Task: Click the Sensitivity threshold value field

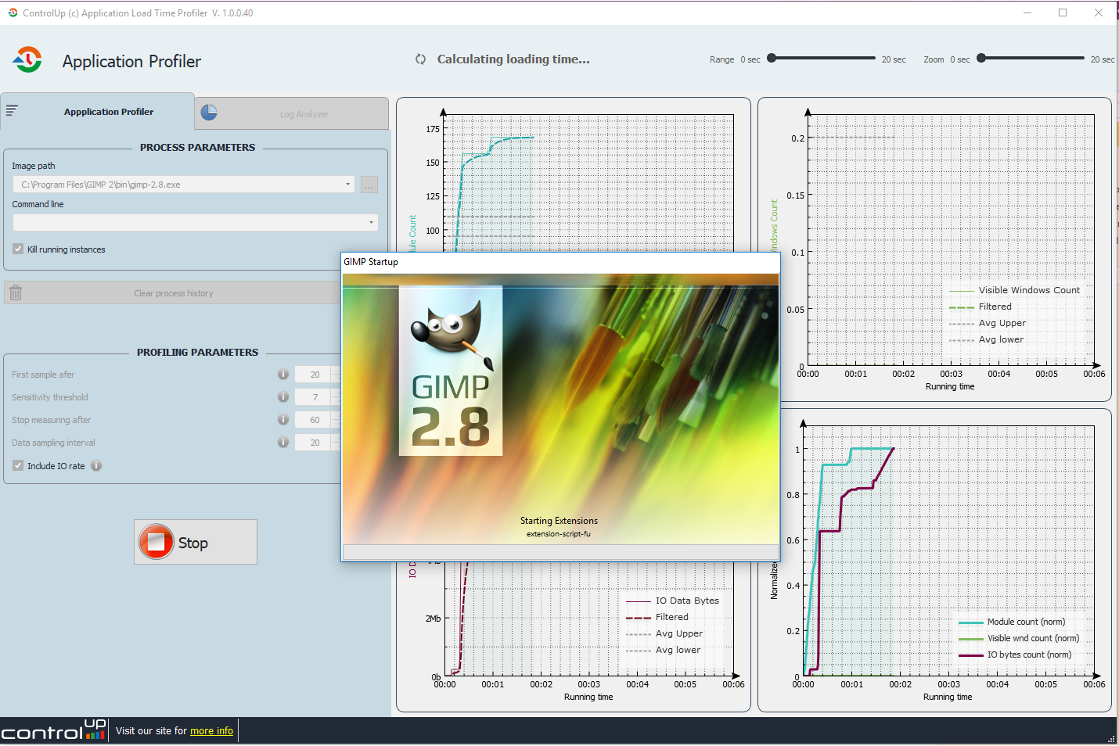Action: 315,397
